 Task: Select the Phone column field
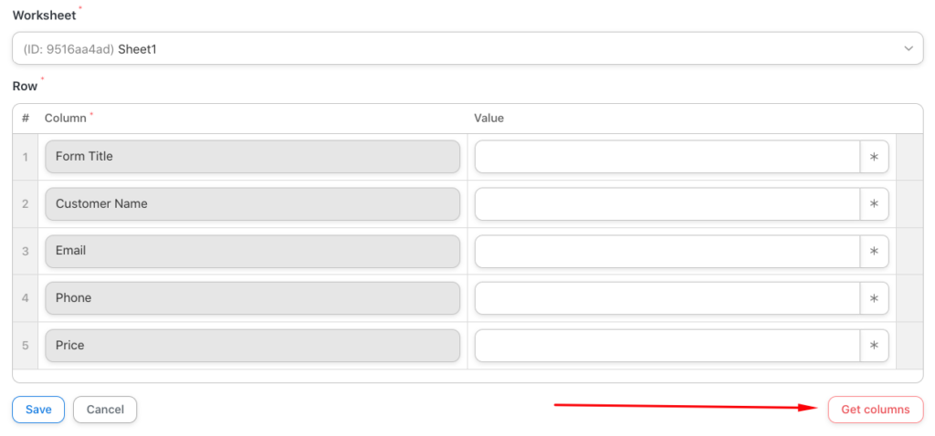(x=252, y=298)
